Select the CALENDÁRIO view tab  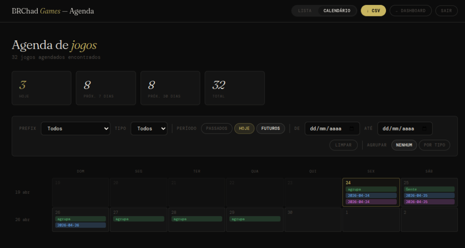[336, 11]
